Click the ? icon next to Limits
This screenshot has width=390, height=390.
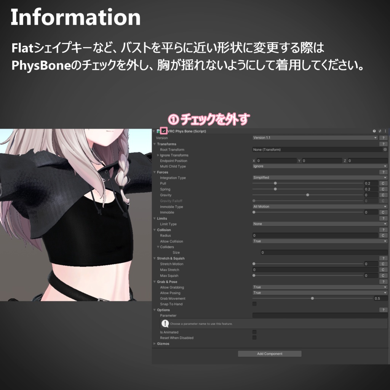pyautogui.click(x=383, y=218)
